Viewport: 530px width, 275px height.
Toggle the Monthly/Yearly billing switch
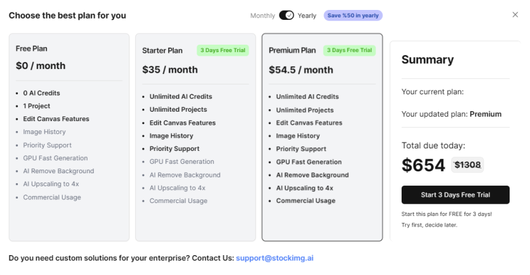click(286, 15)
